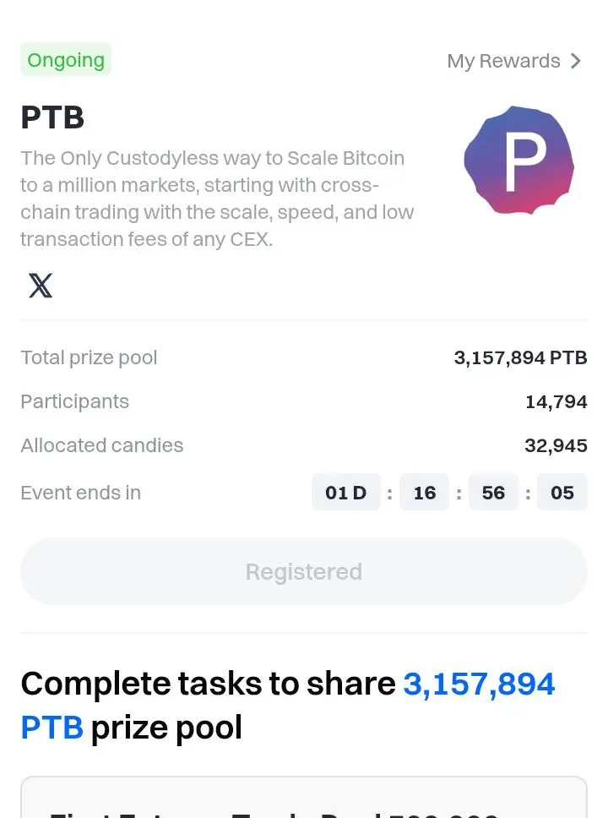Tap the Event ends in label

tap(81, 493)
